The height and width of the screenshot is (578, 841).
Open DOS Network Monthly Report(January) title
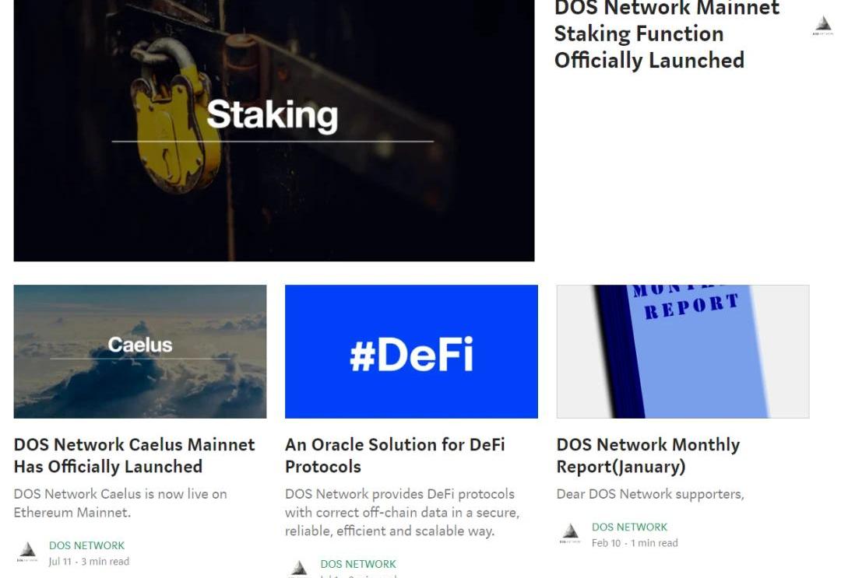click(648, 455)
